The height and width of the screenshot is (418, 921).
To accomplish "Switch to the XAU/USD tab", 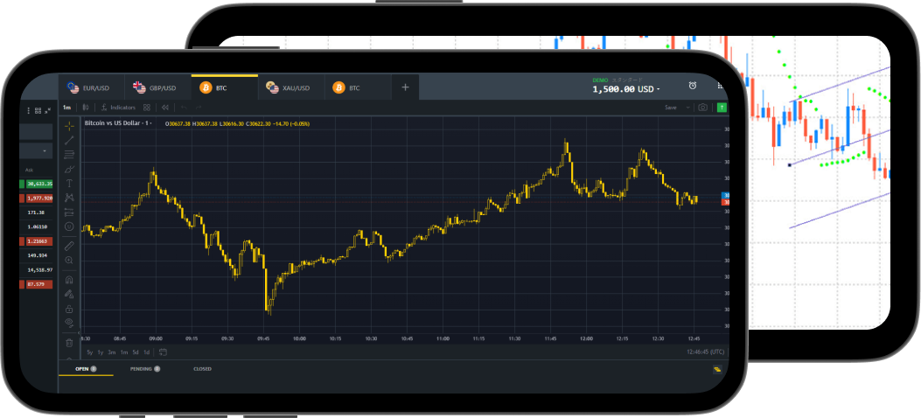I will pyautogui.click(x=291, y=87).
